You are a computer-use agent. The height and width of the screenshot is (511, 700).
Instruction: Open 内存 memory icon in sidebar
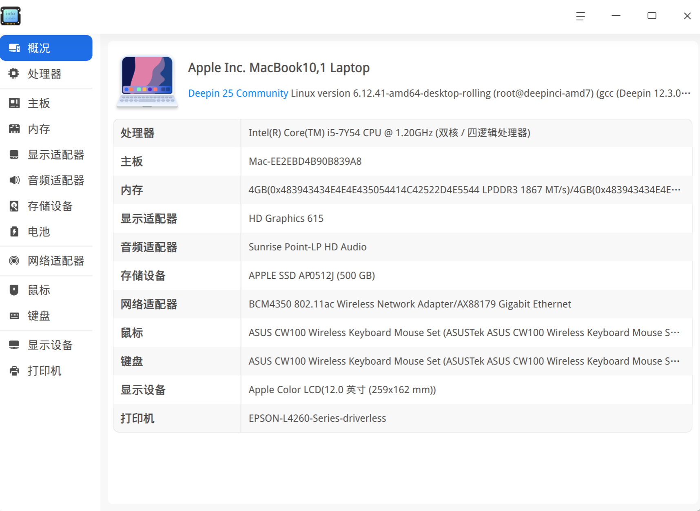(x=14, y=129)
